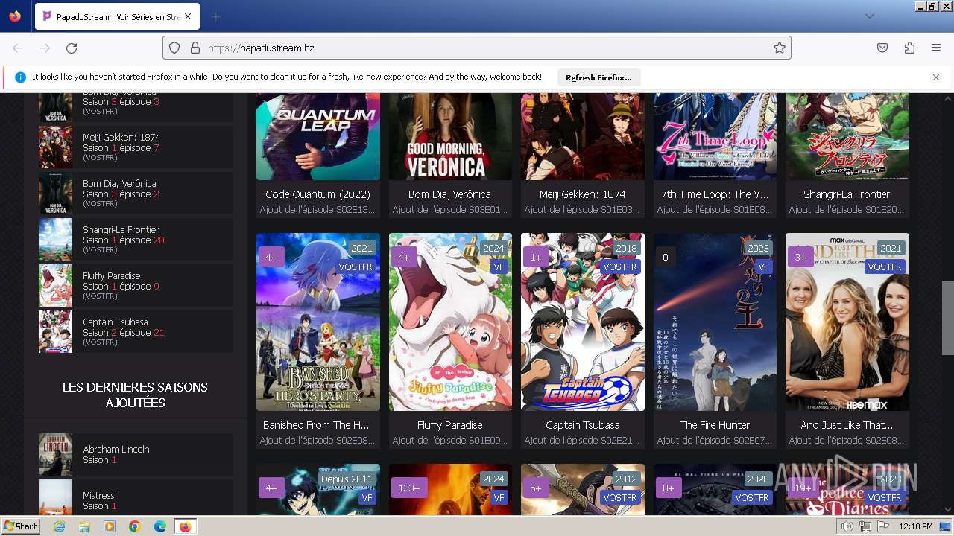
Task: Open the Firefox application menu
Action: tap(936, 48)
